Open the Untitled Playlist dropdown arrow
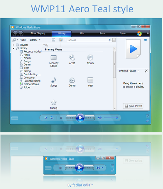The image size is (163, 189). pos(138,71)
